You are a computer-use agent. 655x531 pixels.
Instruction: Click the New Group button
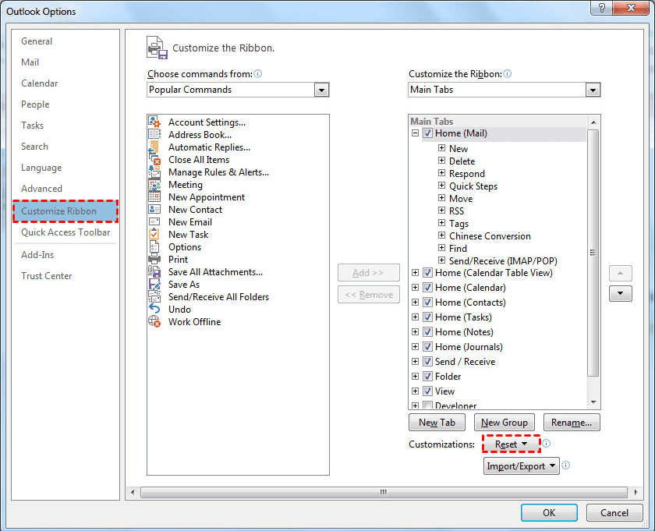click(x=505, y=423)
